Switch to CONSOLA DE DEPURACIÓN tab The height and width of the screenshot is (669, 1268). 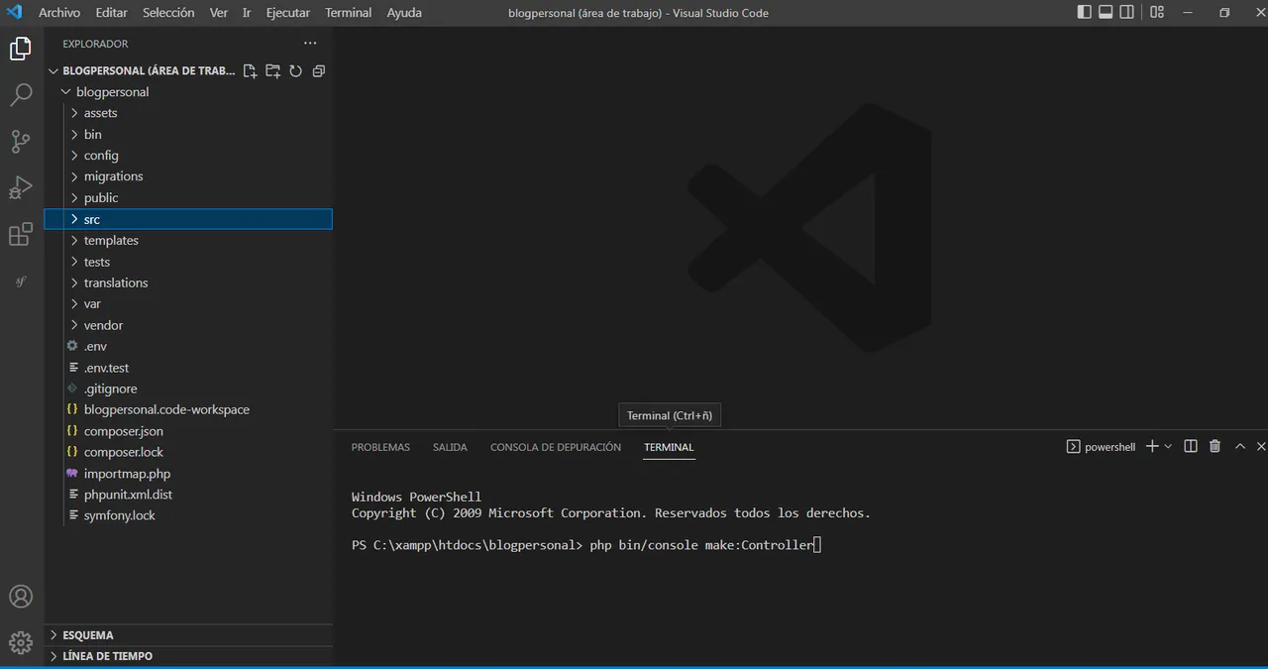(556, 447)
